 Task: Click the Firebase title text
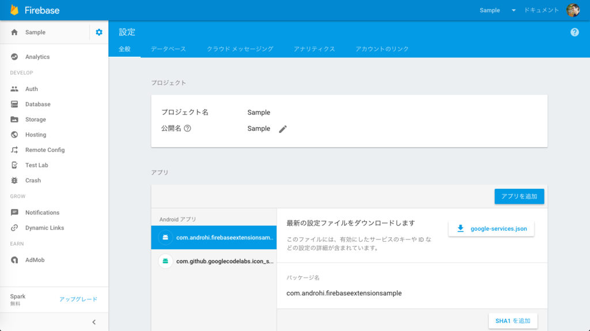click(42, 10)
